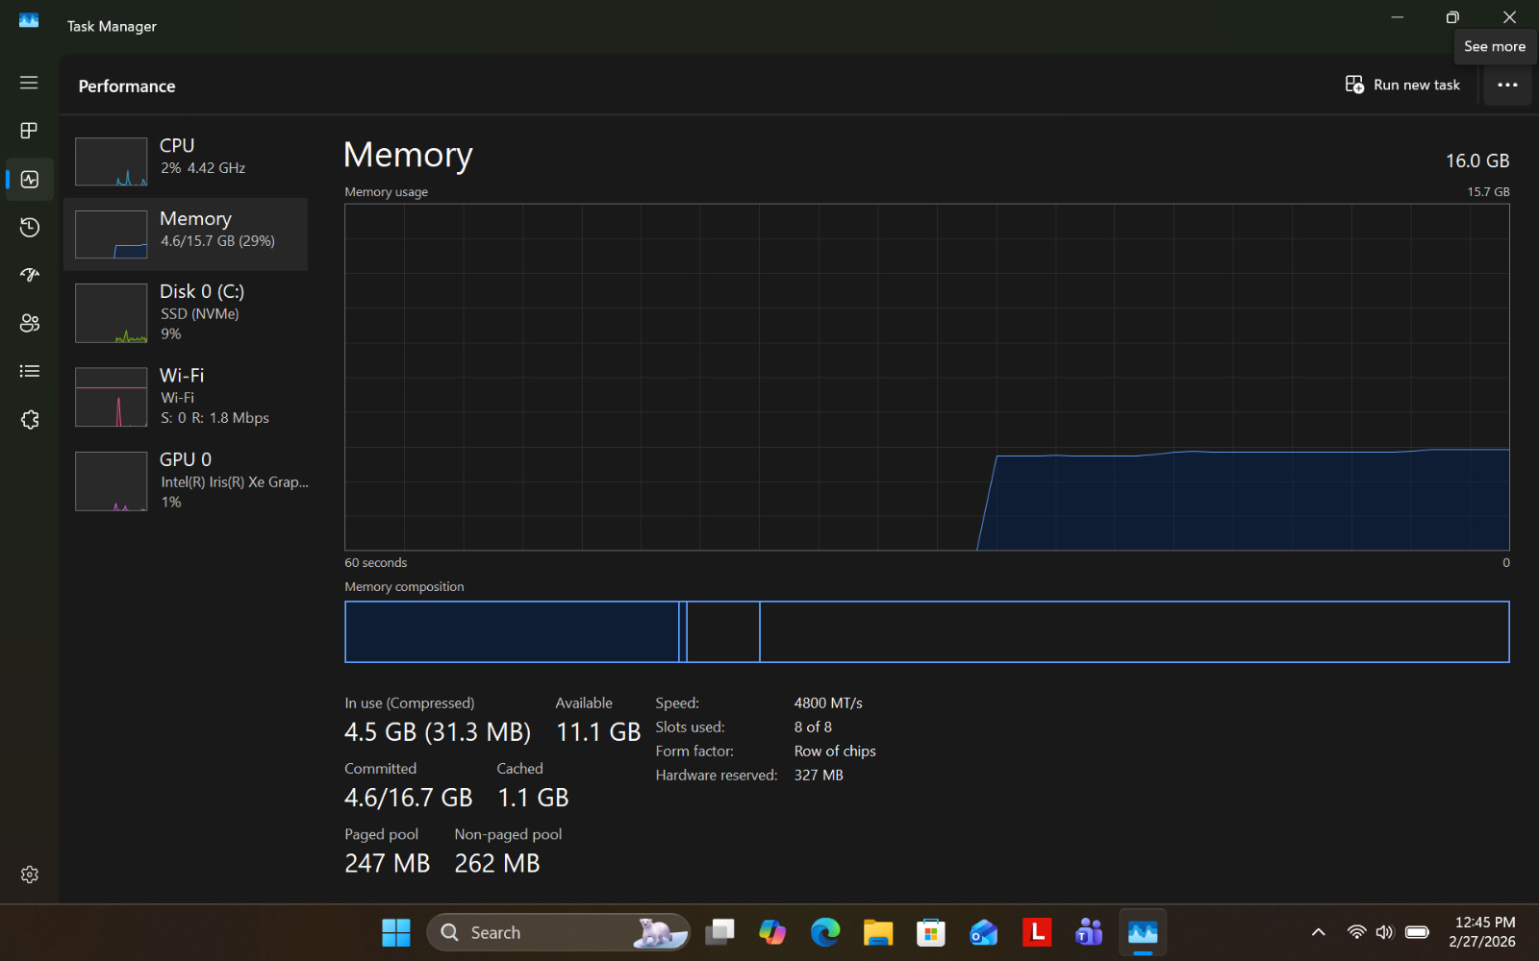Open the clock and date flyout
This screenshot has width=1539, height=961.
coord(1482,932)
